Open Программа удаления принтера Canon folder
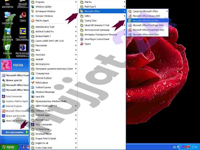The height and width of the screenshot is (150, 200). [x=54, y=69]
